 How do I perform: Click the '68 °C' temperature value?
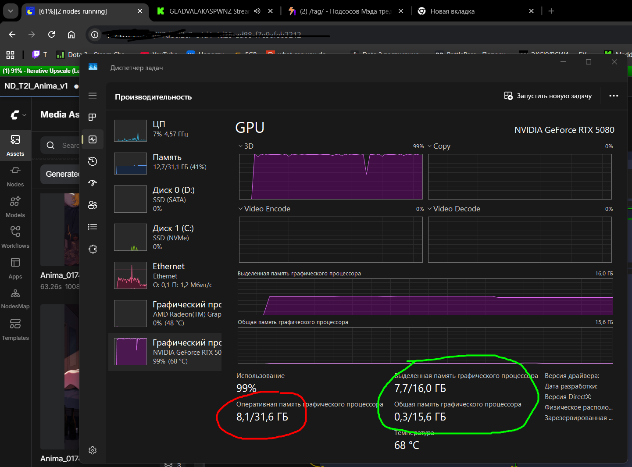[407, 446]
